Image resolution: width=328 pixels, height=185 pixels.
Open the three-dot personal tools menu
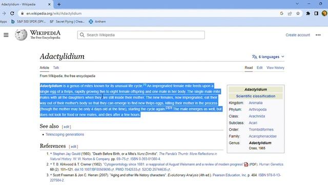click(318, 35)
